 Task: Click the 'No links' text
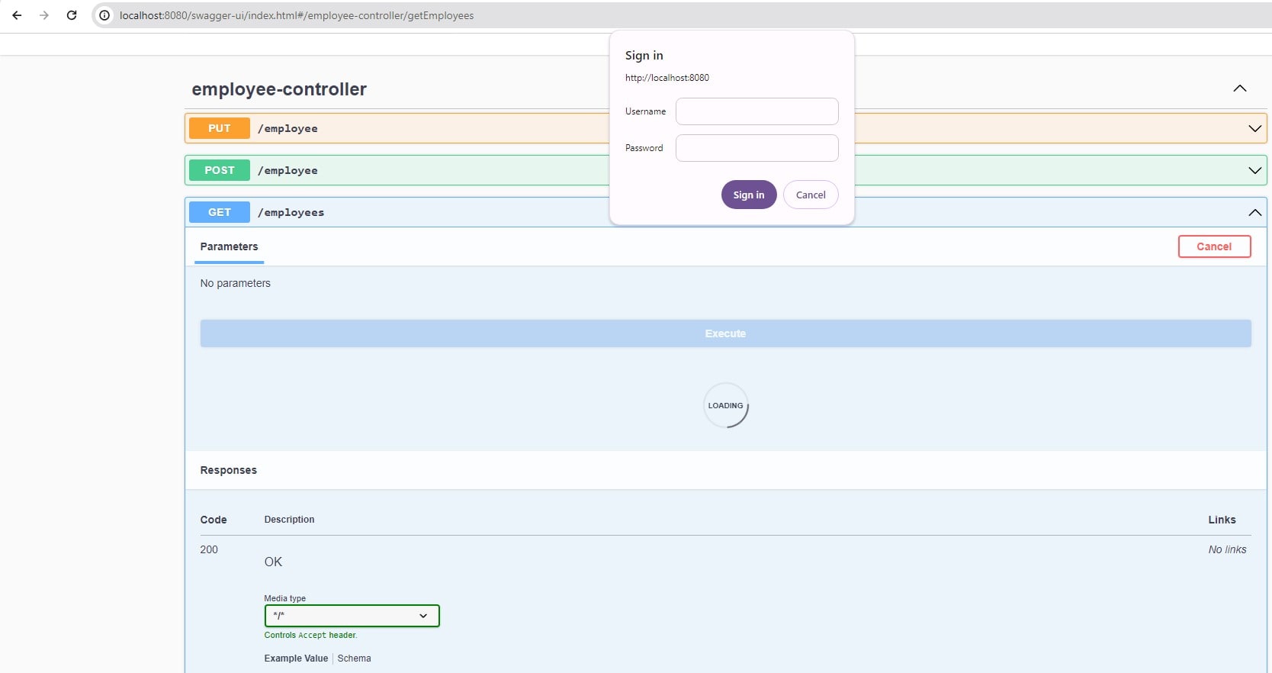(x=1227, y=549)
